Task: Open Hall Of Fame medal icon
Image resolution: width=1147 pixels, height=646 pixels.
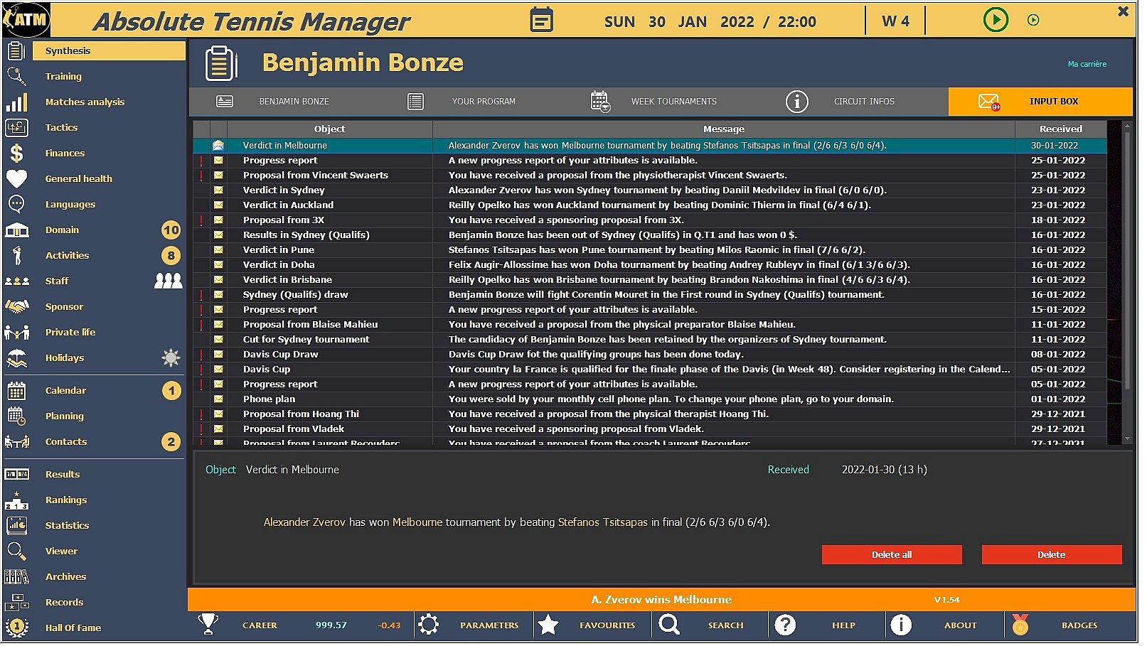Action: click(17, 628)
